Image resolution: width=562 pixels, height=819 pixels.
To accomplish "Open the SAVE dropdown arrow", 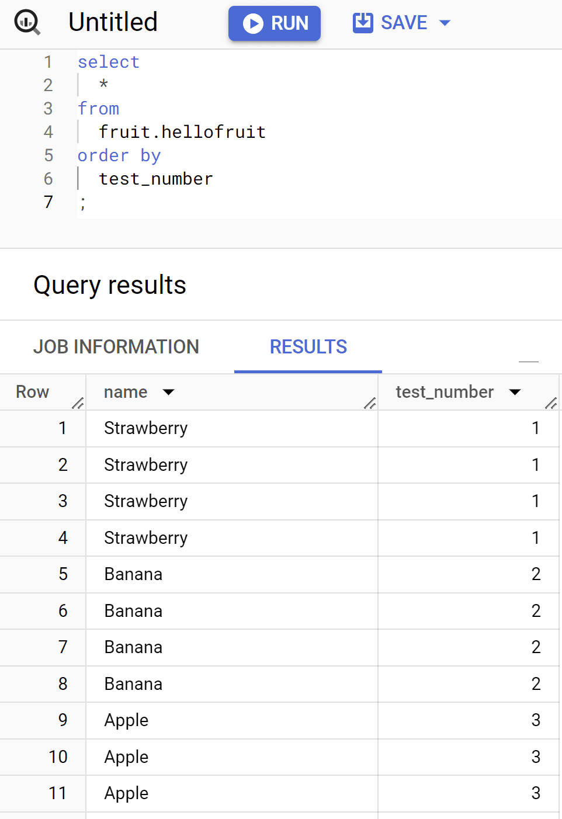I will pos(445,23).
